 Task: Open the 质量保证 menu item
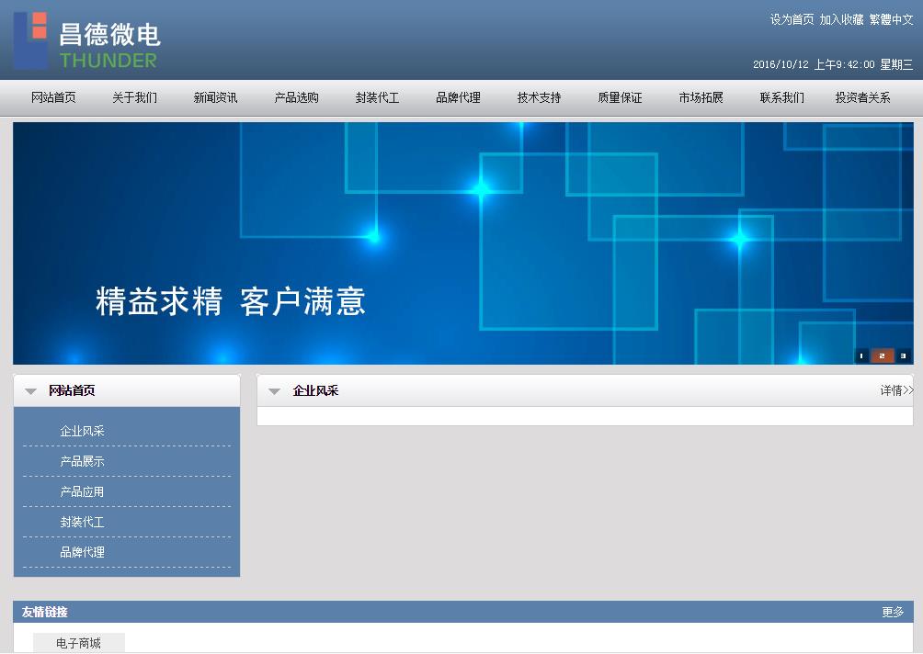pos(620,97)
